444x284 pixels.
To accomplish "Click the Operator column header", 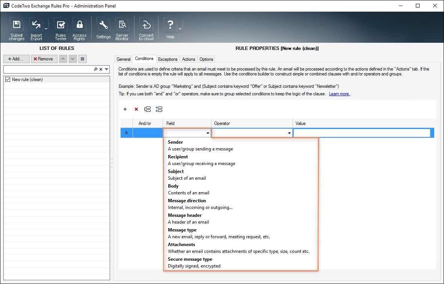I will (x=252, y=123).
